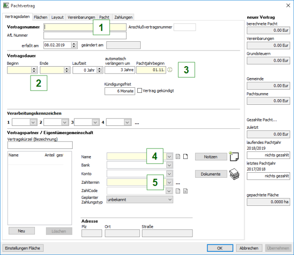This screenshot has height=255, width=294.
Task: Click the lined document icon beside Name
Action: [x=178, y=157]
